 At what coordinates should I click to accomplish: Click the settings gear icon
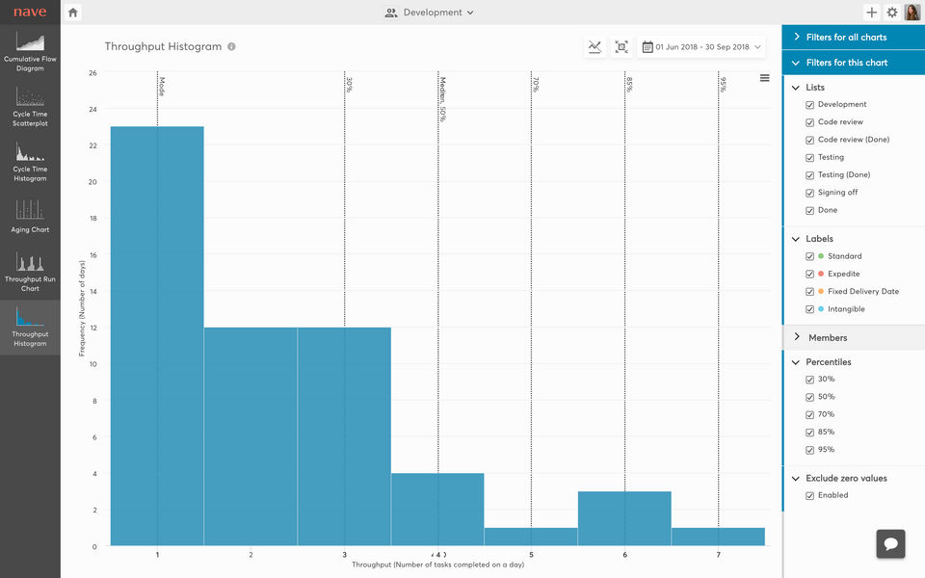click(x=892, y=13)
